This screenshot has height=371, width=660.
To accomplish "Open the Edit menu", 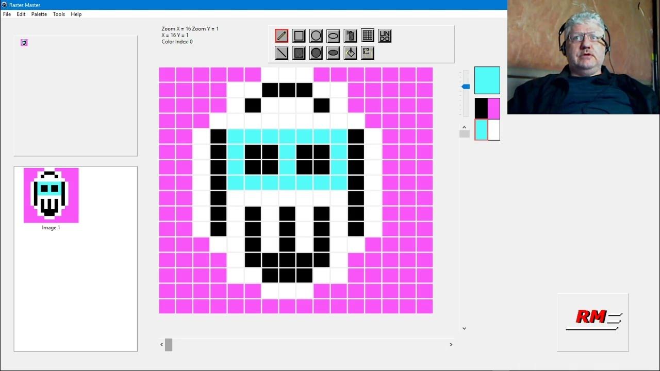I will (21, 14).
